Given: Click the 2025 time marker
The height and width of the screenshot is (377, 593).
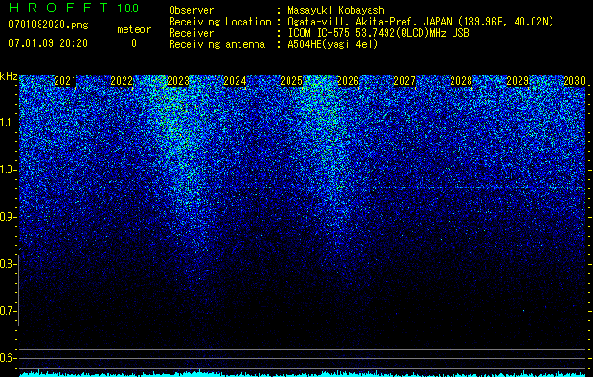Looking at the screenshot, I should [x=291, y=81].
